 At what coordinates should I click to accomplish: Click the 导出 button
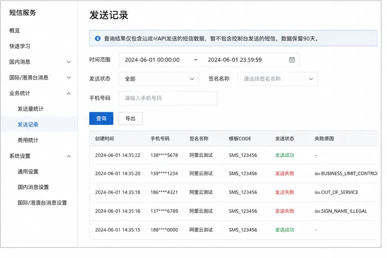tap(131, 118)
